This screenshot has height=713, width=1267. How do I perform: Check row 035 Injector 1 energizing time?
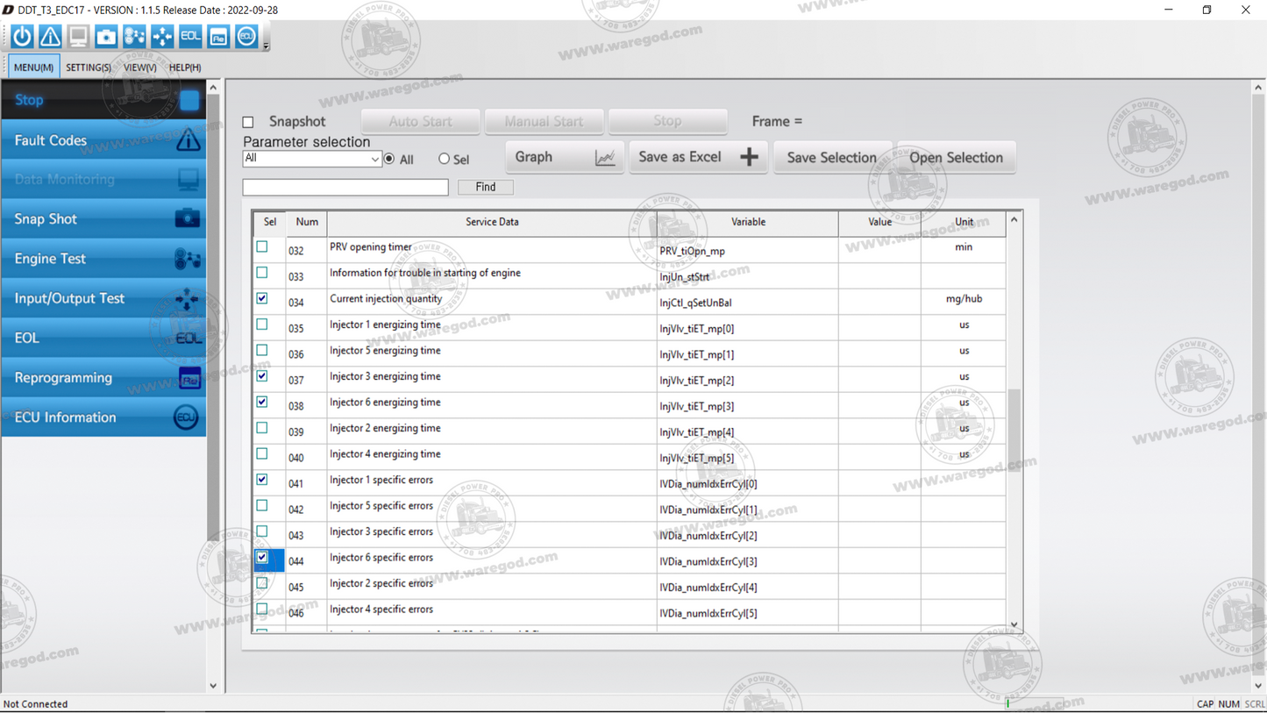point(261,324)
